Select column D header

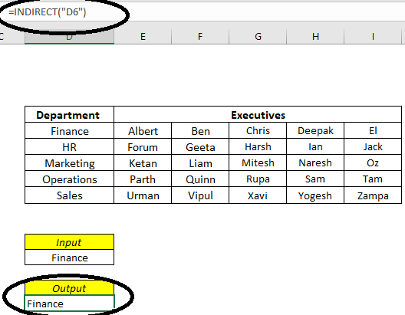[x=69, y=36]
